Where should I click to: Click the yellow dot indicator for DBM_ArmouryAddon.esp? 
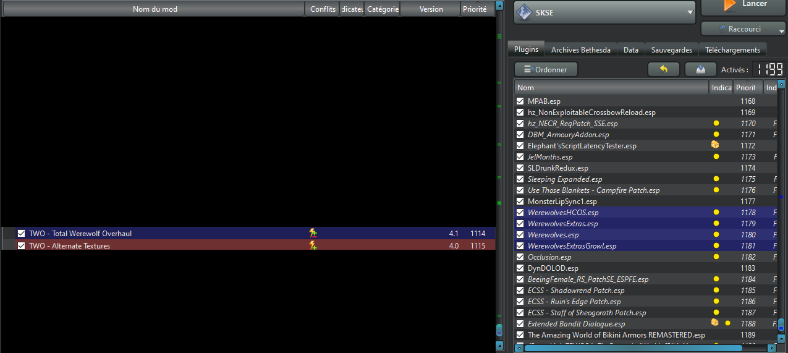pos(716,135)
